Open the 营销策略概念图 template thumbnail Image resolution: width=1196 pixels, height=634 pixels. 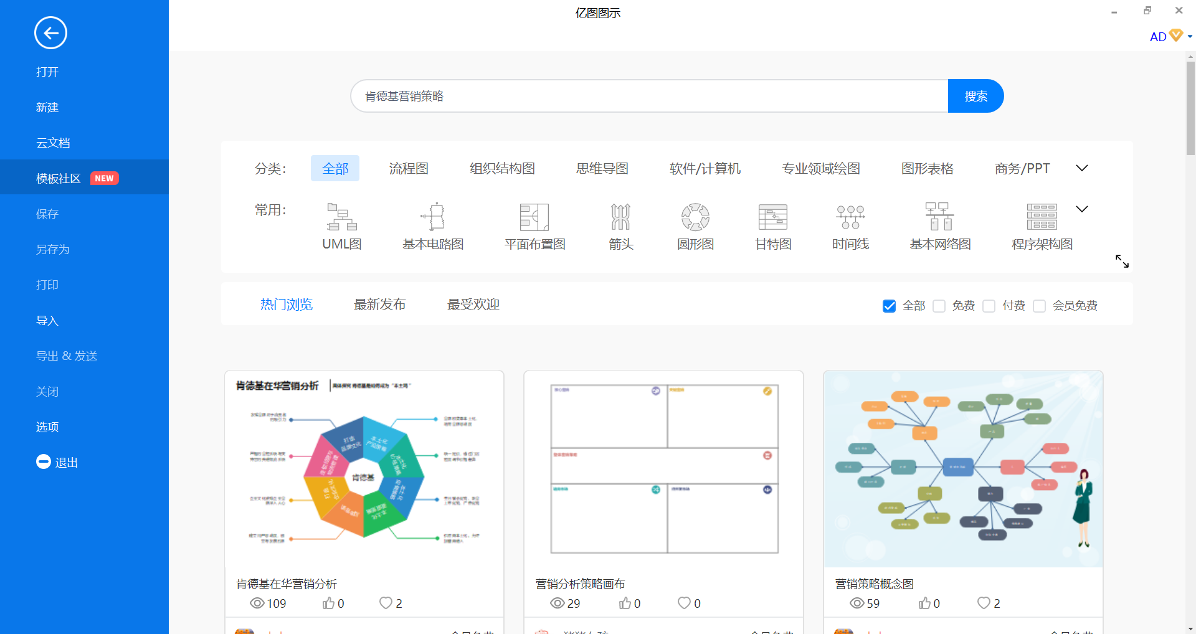point(963,469)
